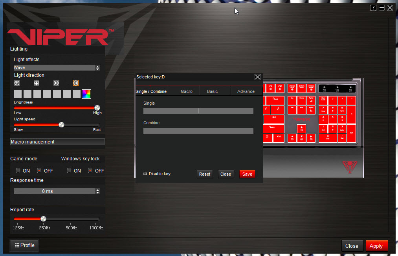Select the End key below Home
The width and height of the screenshot is (398, 256).
[302, 110]
